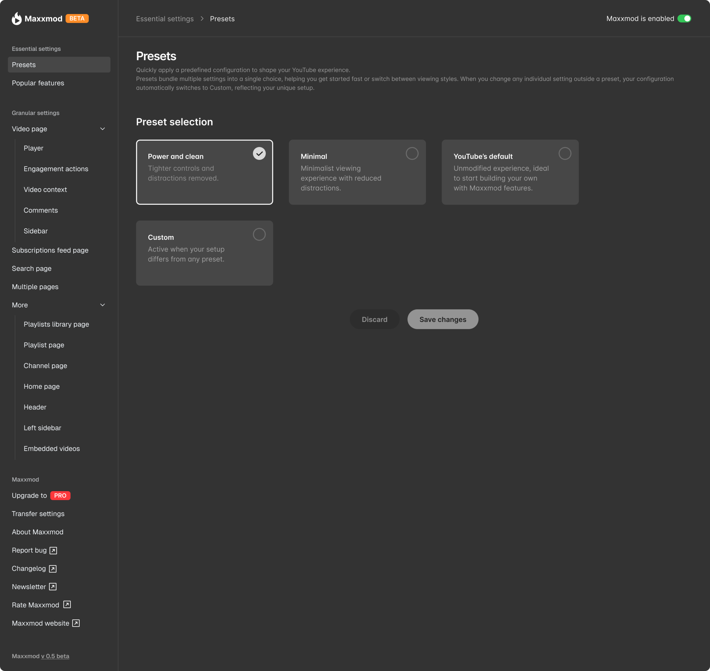The image size is (710, 671).
Task: Collapse the Video page section chevron
Action: tap(103, 129)
